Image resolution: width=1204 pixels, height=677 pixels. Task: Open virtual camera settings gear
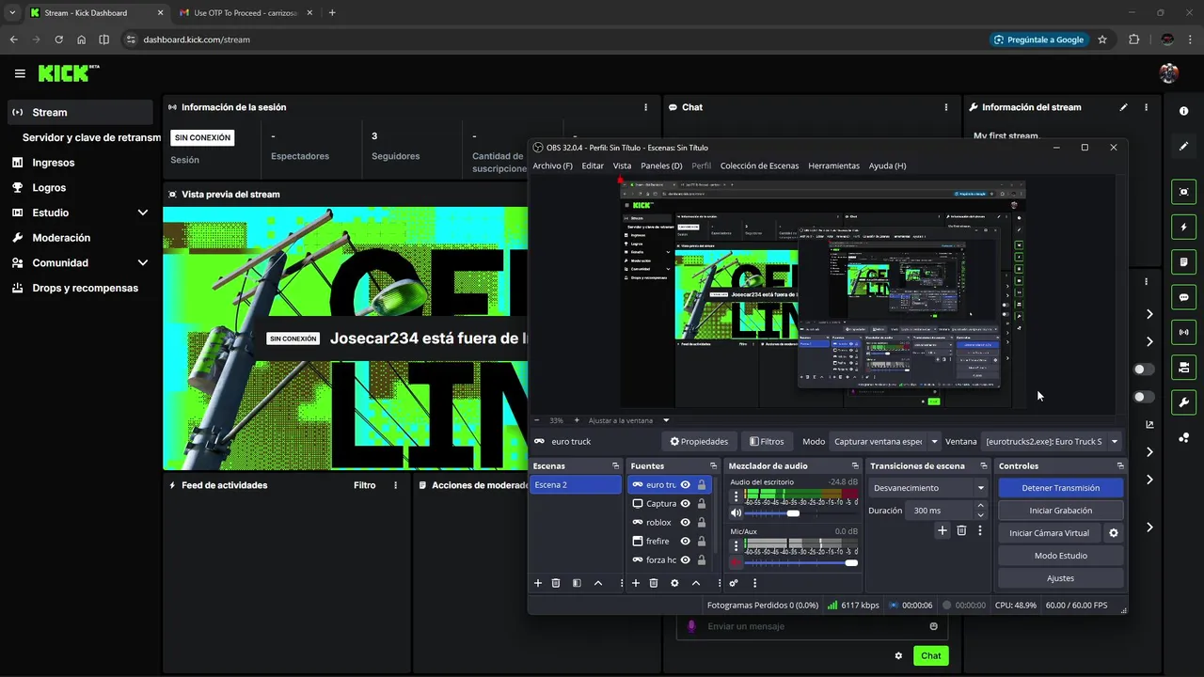pyautogui.click(x=1114, y=533)
